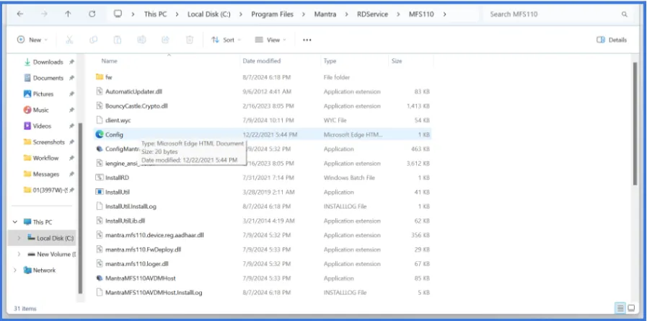The height and width of the screenshot is (321, 647).
Task: Refresh the current folder view
Action: pyautogui.click(x=92, y=14)
